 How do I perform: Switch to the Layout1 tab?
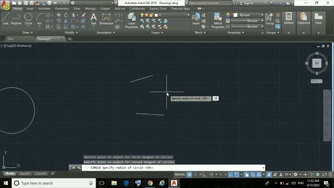[25, 173]
